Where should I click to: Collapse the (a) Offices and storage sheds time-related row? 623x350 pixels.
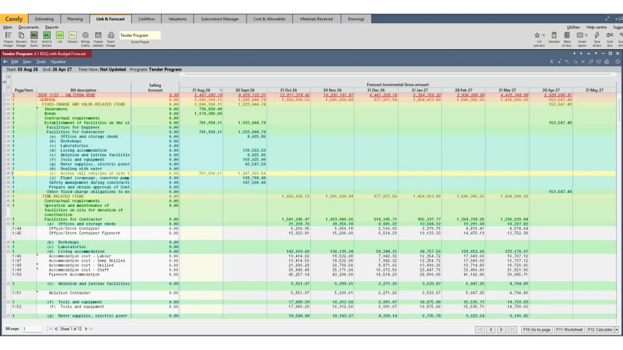click(8, 224)
